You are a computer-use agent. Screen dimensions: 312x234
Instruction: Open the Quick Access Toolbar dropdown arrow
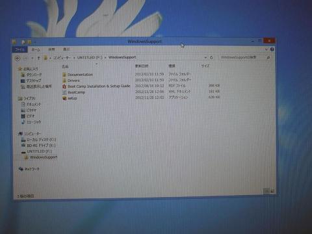tap(35, 42)
